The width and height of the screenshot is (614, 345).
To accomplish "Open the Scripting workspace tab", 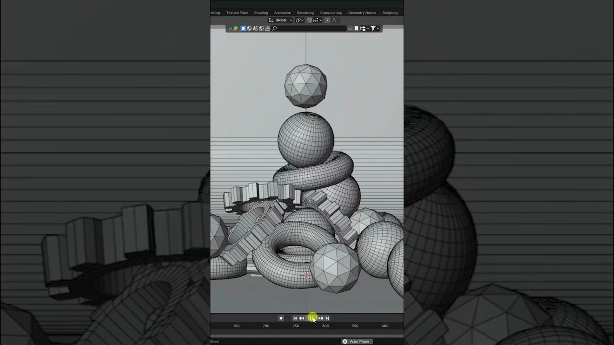I will pos(390,13).
